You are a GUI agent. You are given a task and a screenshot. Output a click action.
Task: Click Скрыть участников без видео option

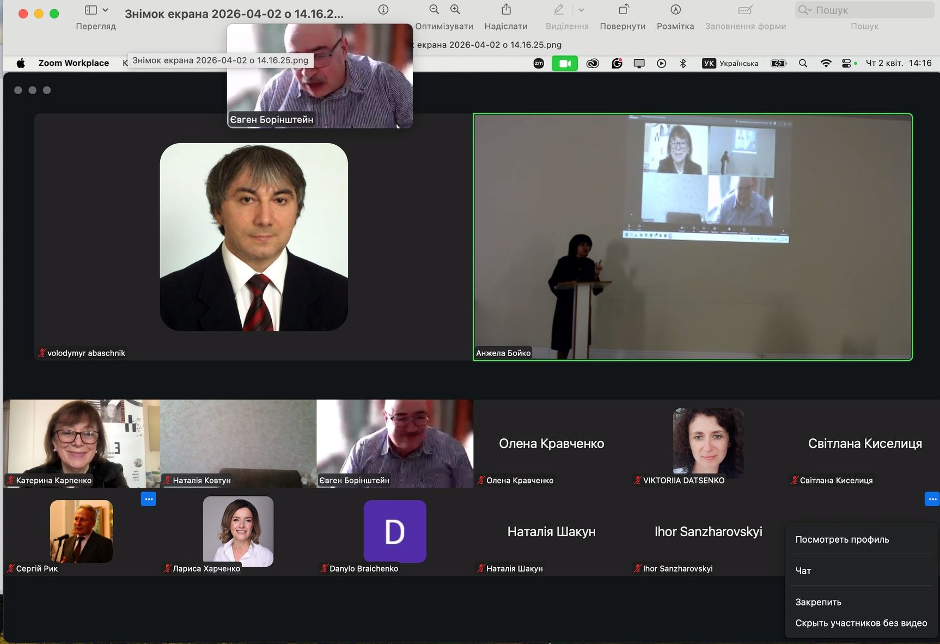(861, 623)
